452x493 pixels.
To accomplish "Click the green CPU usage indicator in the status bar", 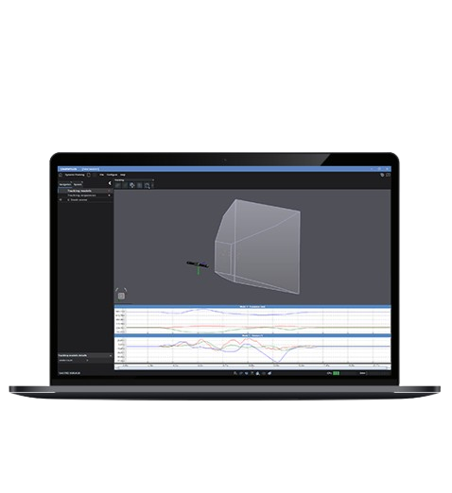I will [x=337, y=373].
